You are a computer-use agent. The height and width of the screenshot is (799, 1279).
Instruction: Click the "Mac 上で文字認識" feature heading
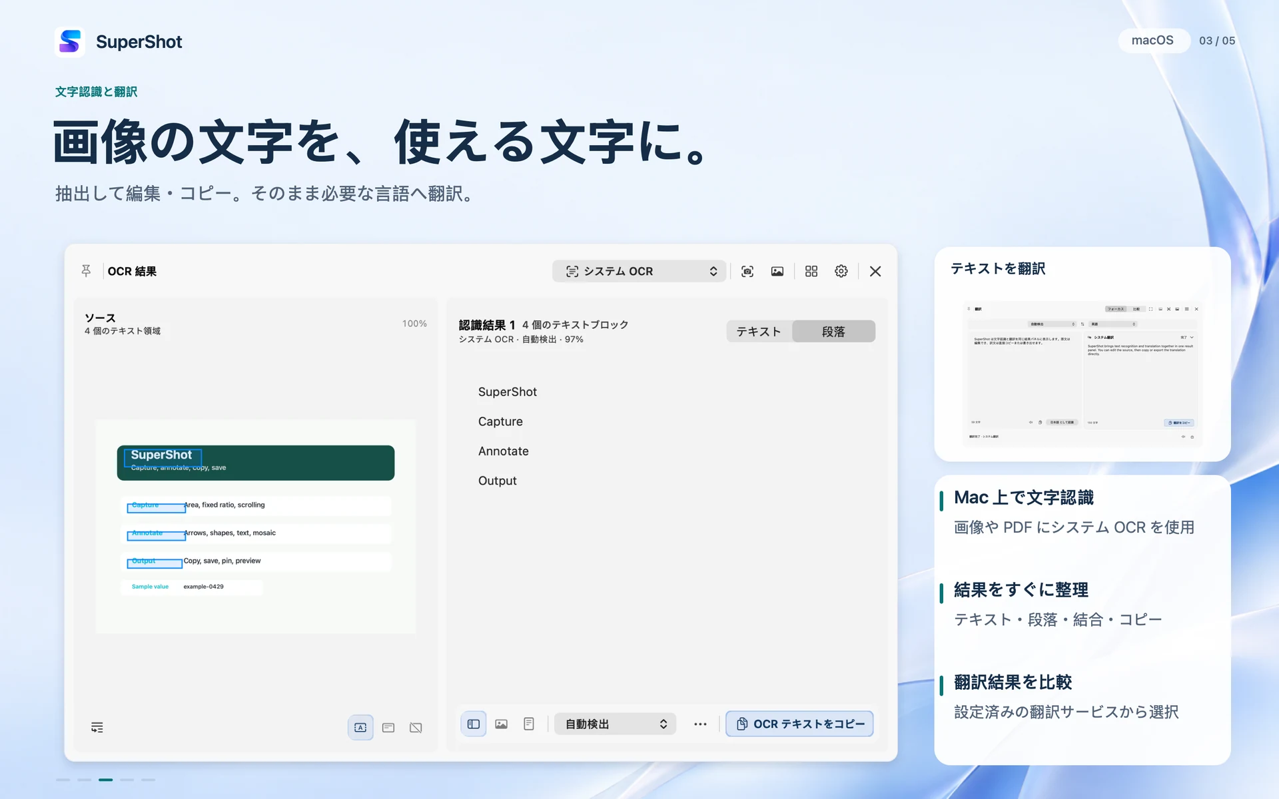pyautogui.click(x=1024, y=497)
